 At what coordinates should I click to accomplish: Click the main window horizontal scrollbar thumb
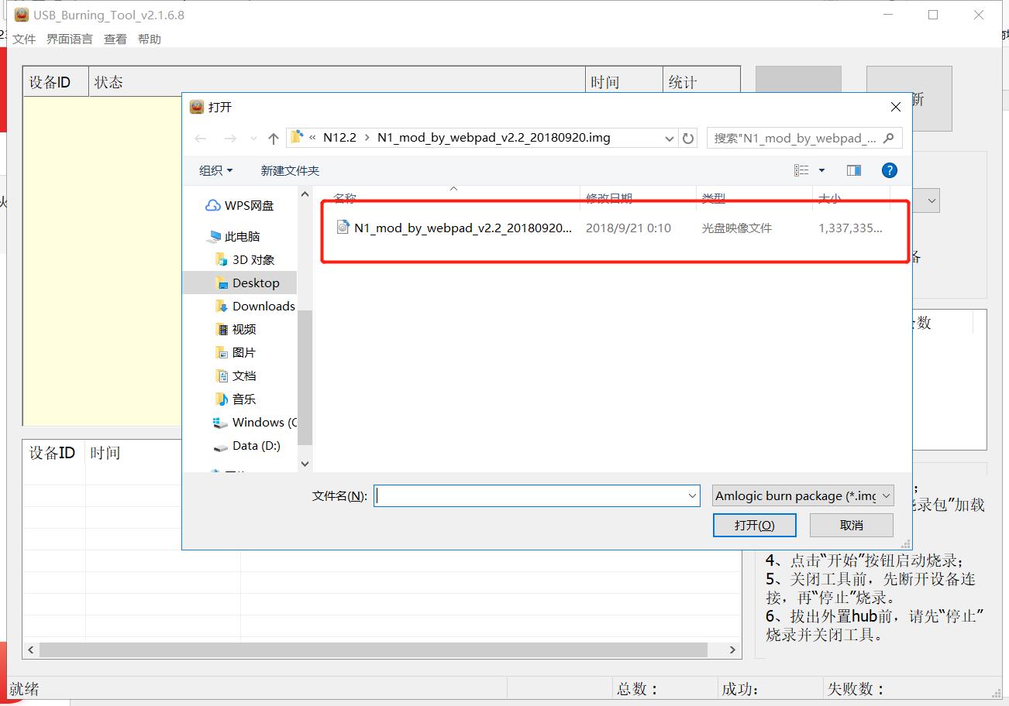click(x=374, y=650)
